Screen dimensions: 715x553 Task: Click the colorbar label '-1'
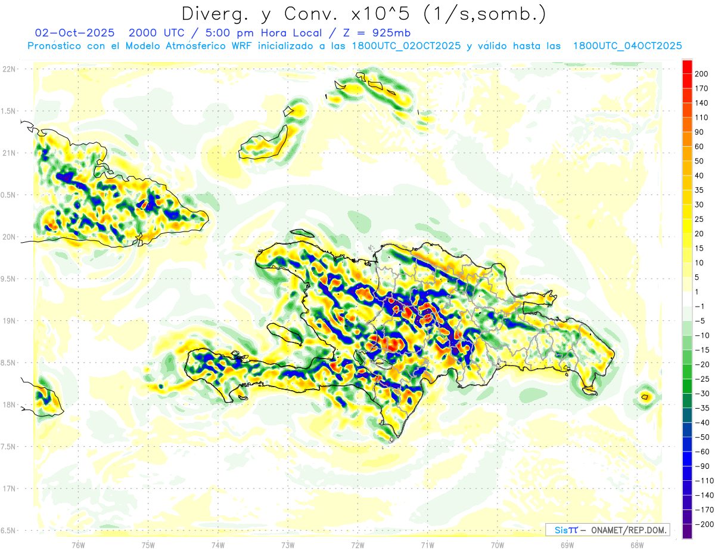click(x=701, y=306)
